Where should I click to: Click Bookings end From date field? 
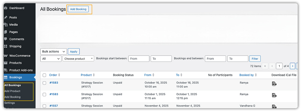click(216, 58)
